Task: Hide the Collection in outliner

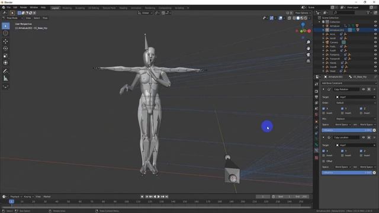Action: click(375, 22)
